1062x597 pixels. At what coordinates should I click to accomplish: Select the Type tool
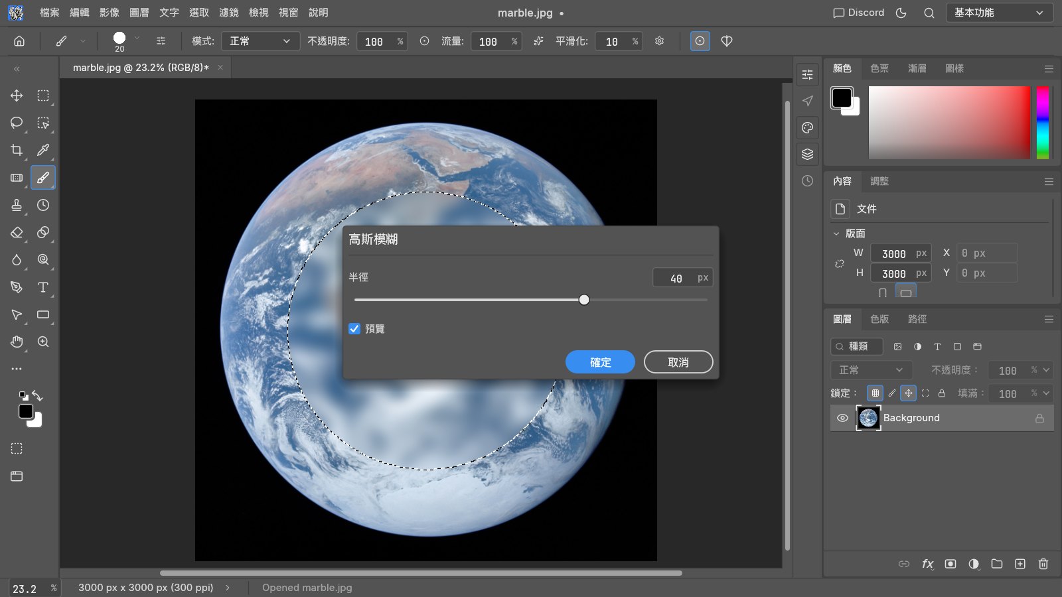43,287
